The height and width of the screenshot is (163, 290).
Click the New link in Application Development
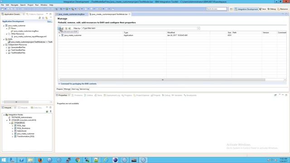click(x=49, y=21)
